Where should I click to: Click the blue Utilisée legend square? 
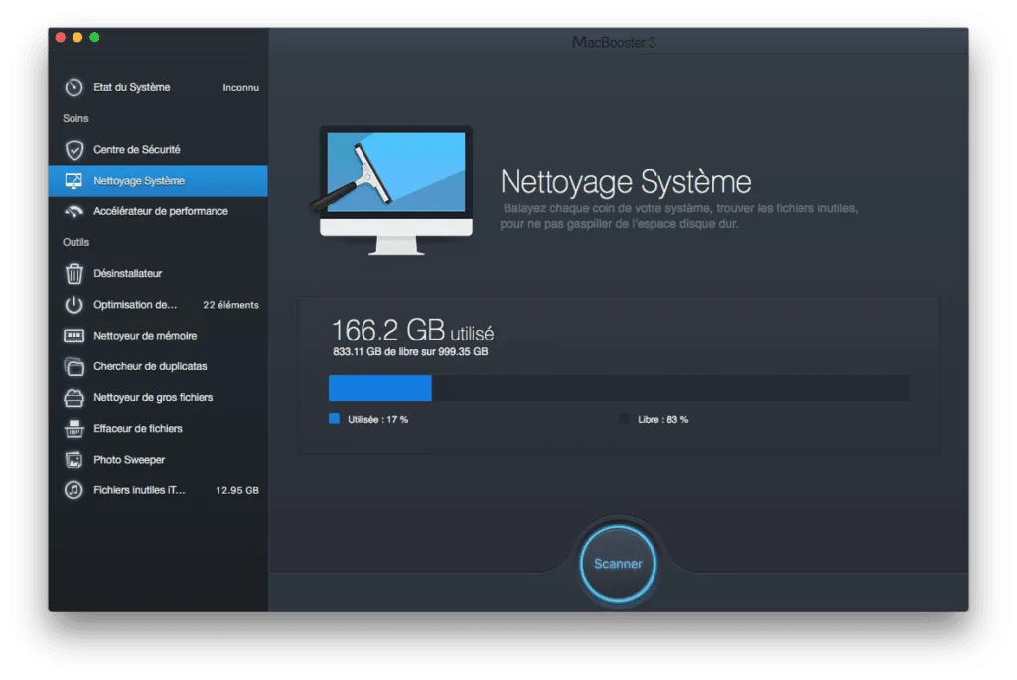(333, 419)
